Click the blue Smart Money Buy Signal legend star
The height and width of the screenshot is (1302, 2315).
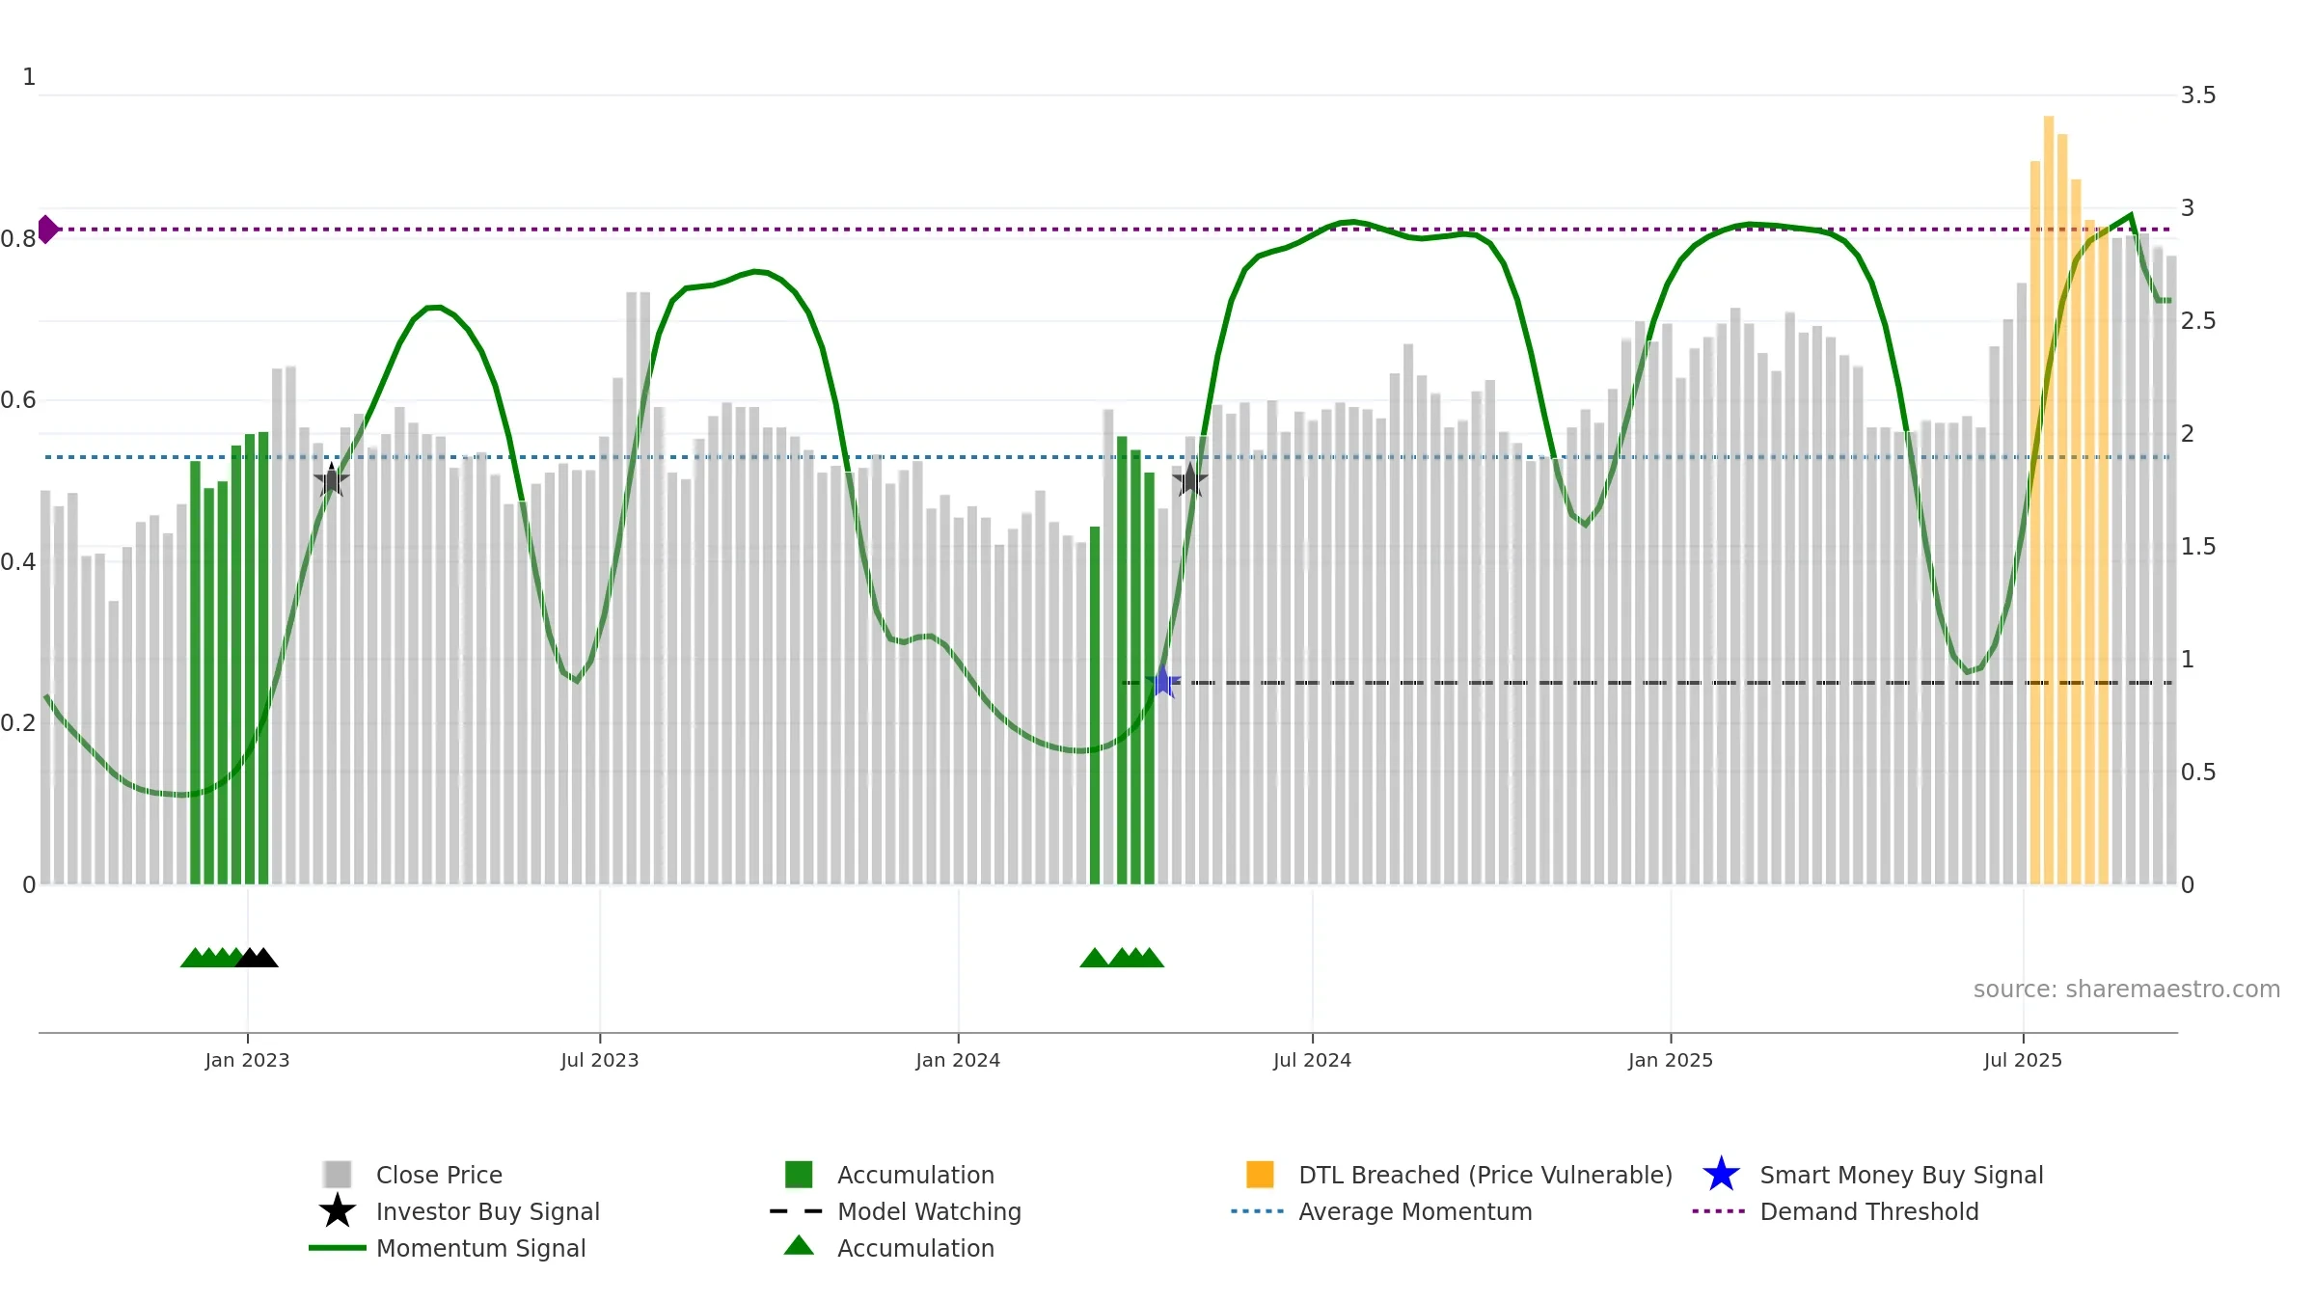click(x=1721, y=1175)
